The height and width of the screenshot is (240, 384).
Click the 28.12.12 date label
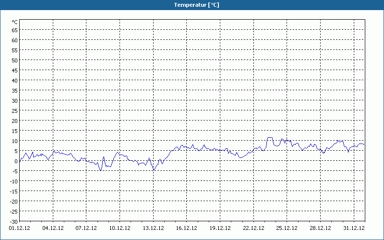(x=320, y=228)
